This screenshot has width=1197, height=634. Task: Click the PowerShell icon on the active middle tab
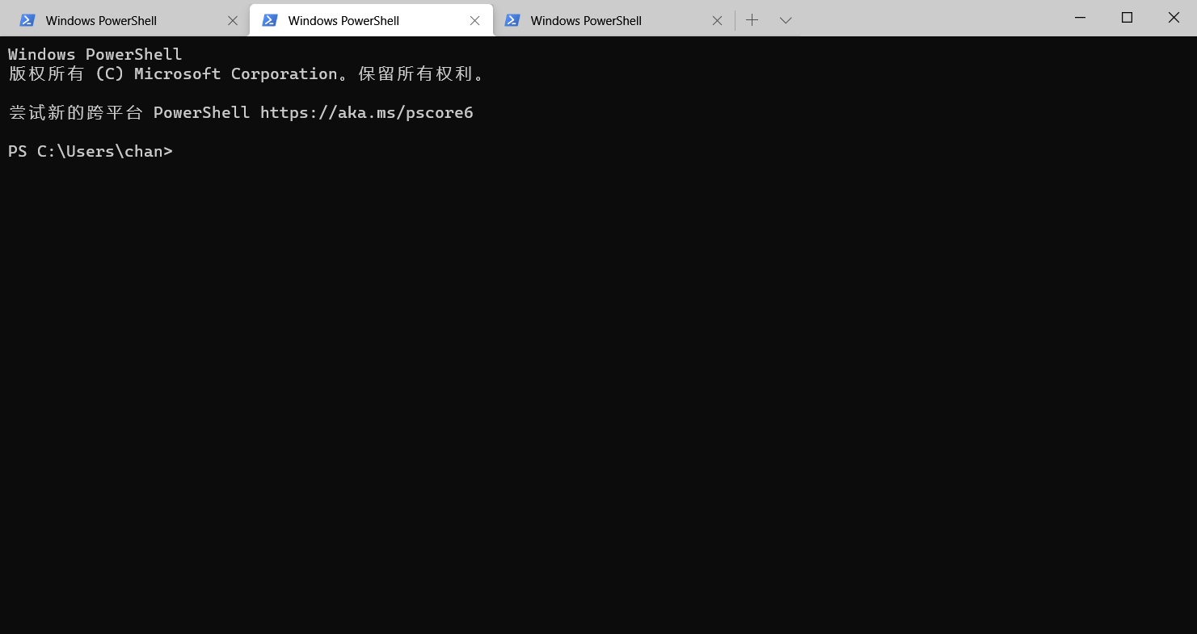(x=270, y=20)
